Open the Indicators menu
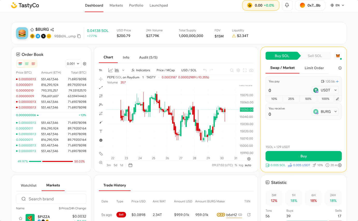The width and height of the screenshot is (358, 221). click(x=141, y=70)
